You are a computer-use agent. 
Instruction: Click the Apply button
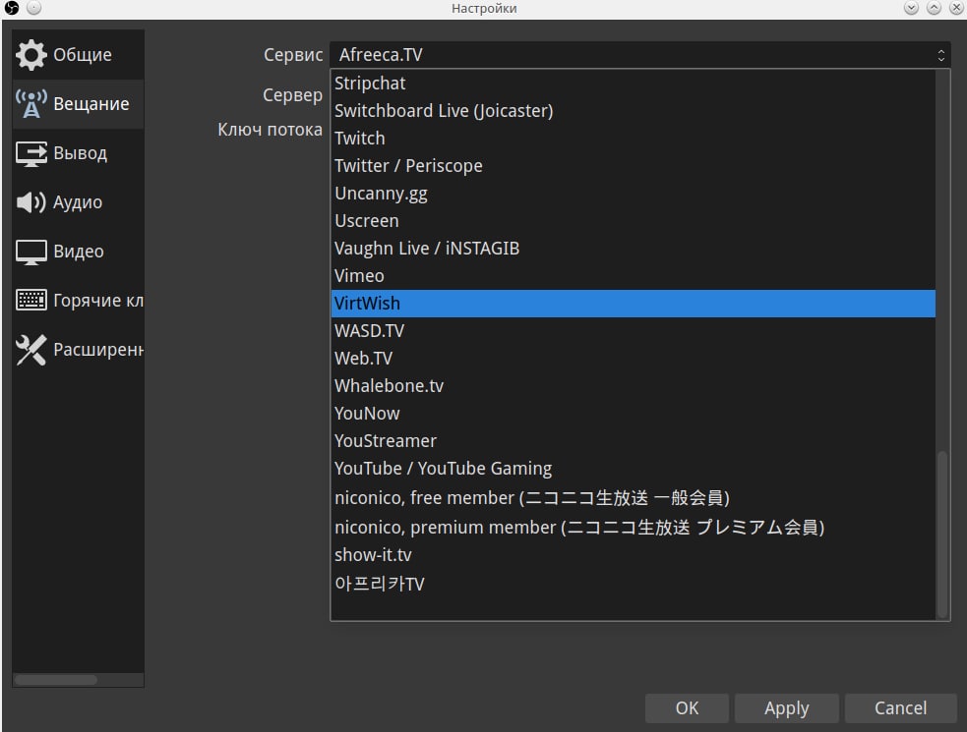click(786, 708)
